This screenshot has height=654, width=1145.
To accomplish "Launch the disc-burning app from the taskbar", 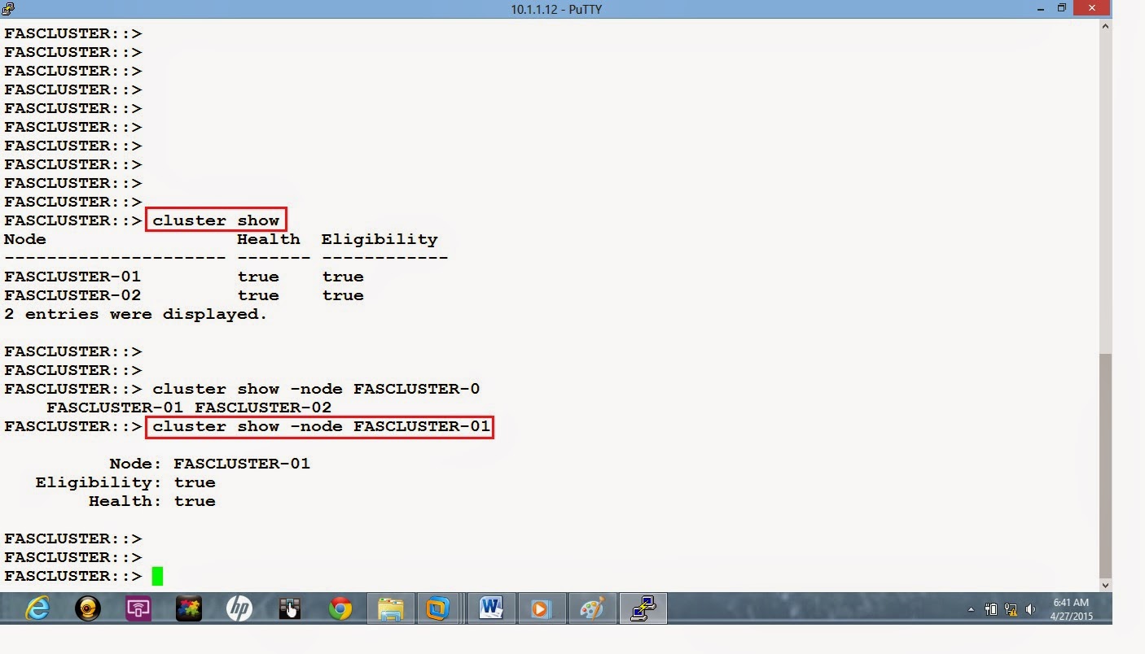I will 87,608.
